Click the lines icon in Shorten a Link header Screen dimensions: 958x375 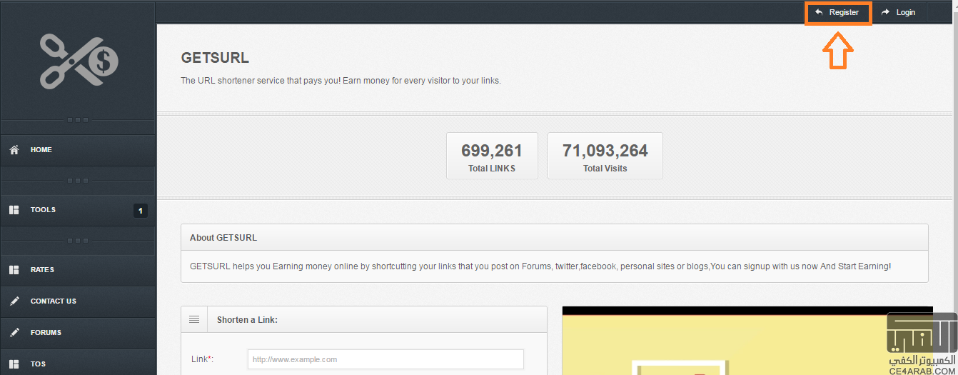[x=194, y=319]
